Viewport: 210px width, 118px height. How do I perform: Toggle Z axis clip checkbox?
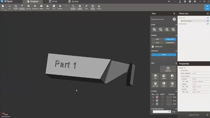click(157, 104)
